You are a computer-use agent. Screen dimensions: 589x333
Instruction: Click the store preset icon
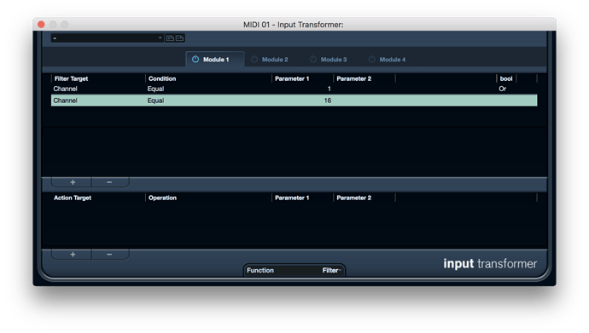(x=170, y=37)
